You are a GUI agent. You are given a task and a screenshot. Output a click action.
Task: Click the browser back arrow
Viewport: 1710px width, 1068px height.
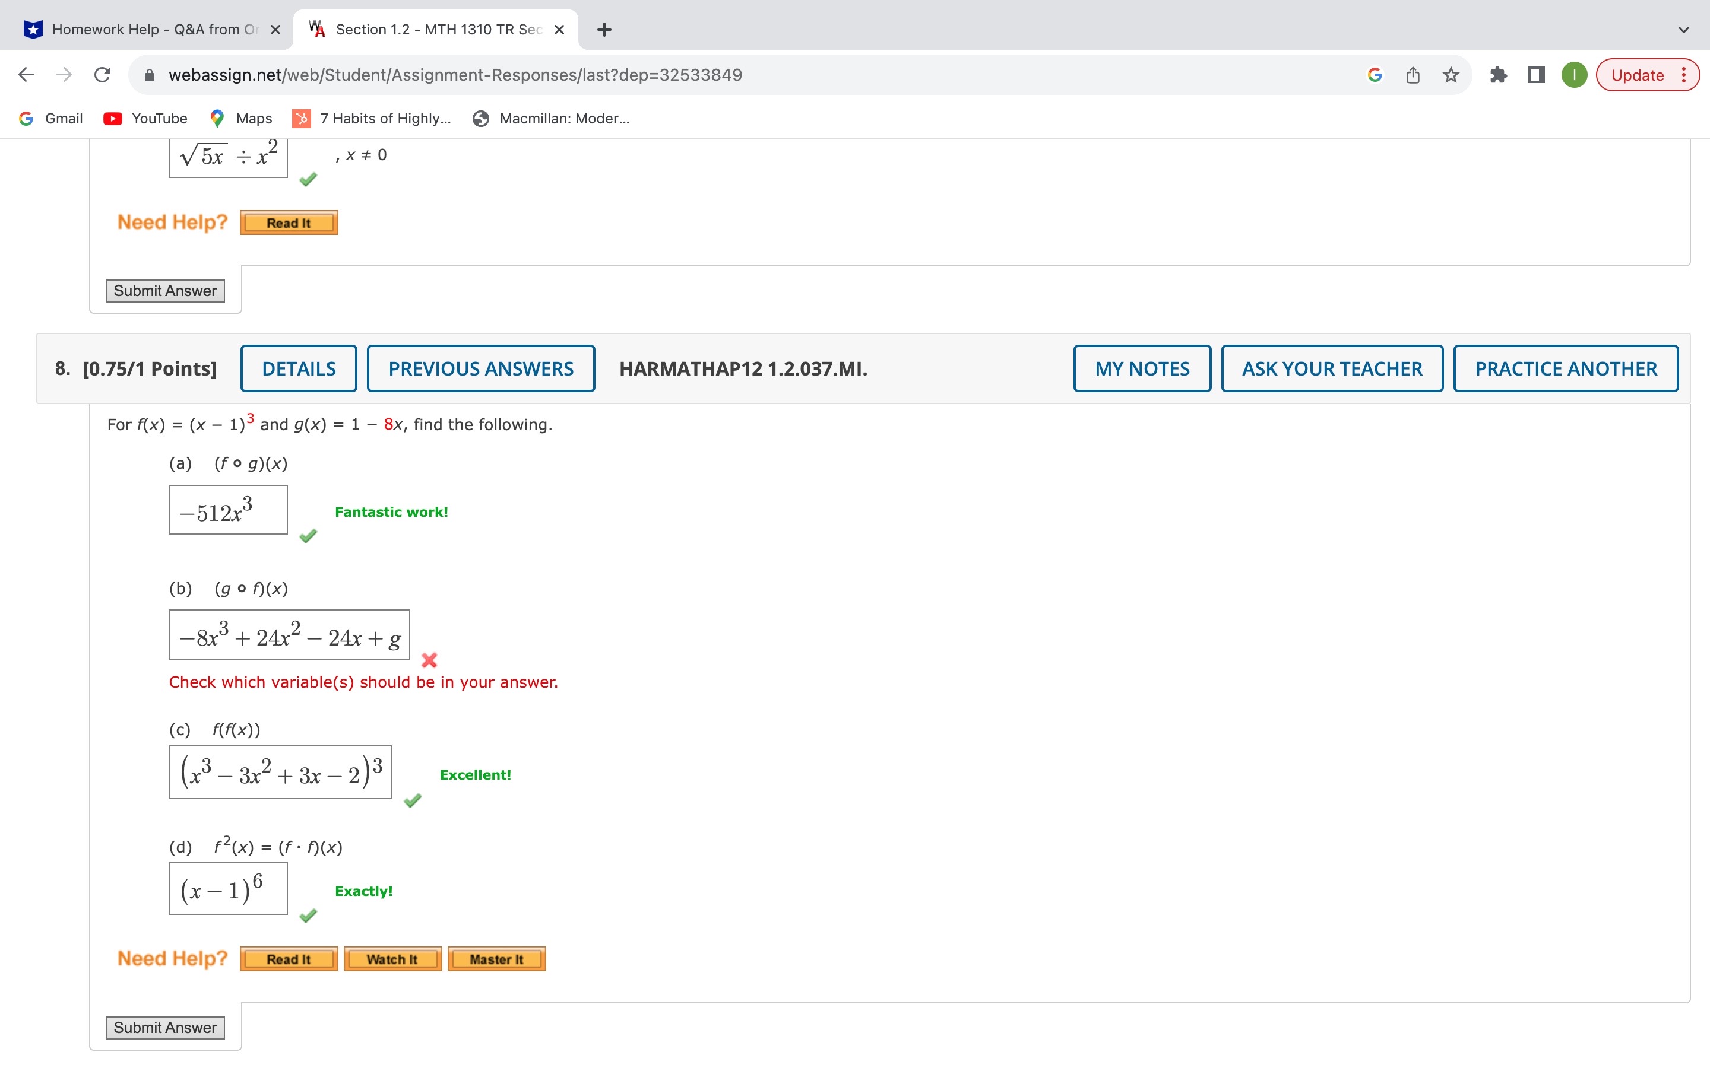[26, 75]
